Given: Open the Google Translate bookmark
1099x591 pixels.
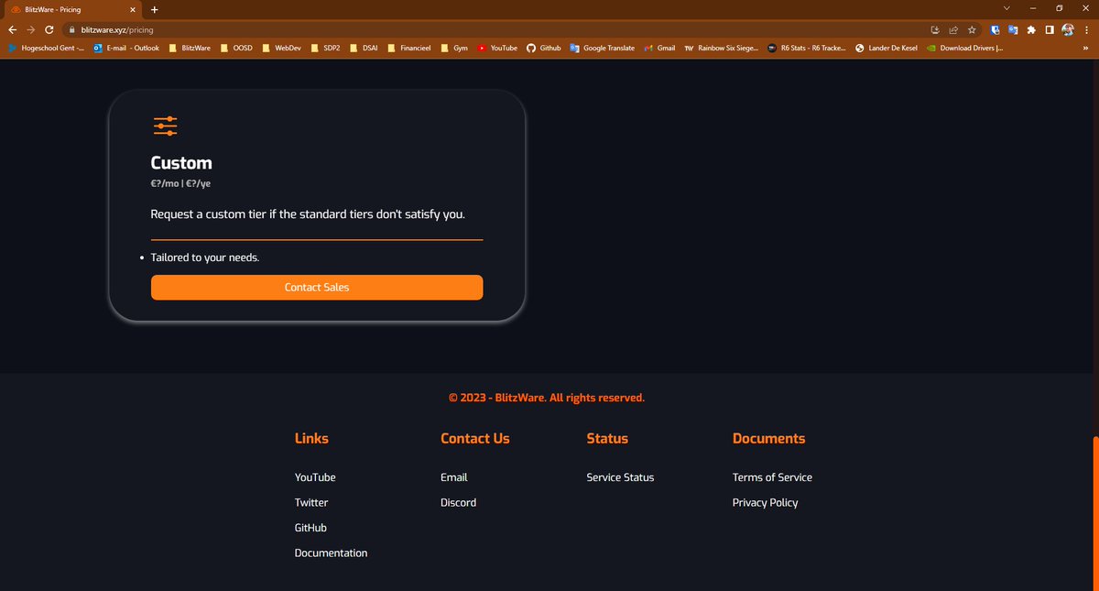Looking at the screenshot, I should pos(602,48).
